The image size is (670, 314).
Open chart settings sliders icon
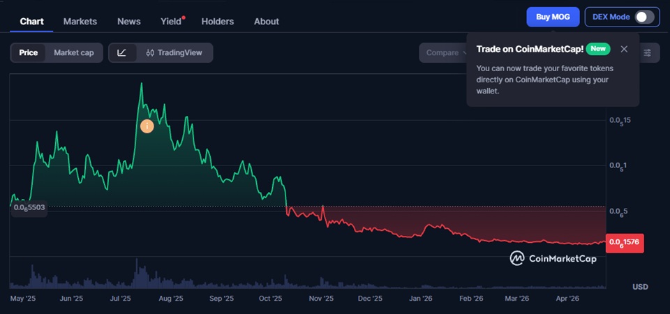point(648,52)
